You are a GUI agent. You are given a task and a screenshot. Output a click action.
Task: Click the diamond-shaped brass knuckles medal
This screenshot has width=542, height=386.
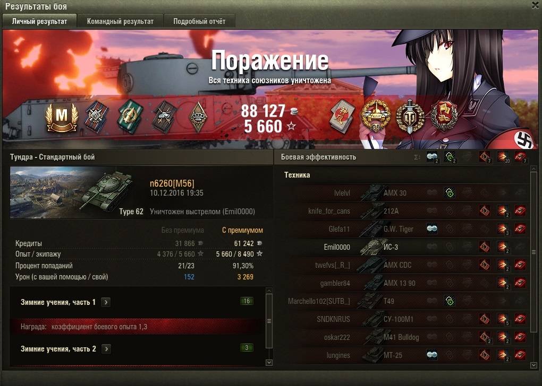pos(198,117)
